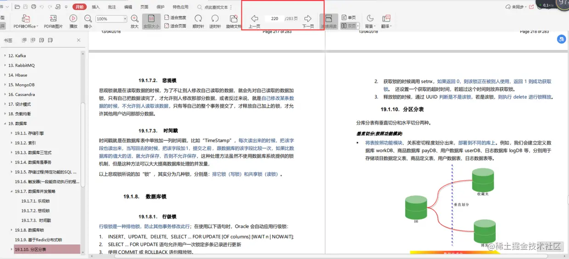The width and height of the screenshot is (569, 259).
Task: Click the print icon in quick toolbar
Action: (x=34, y=7)
